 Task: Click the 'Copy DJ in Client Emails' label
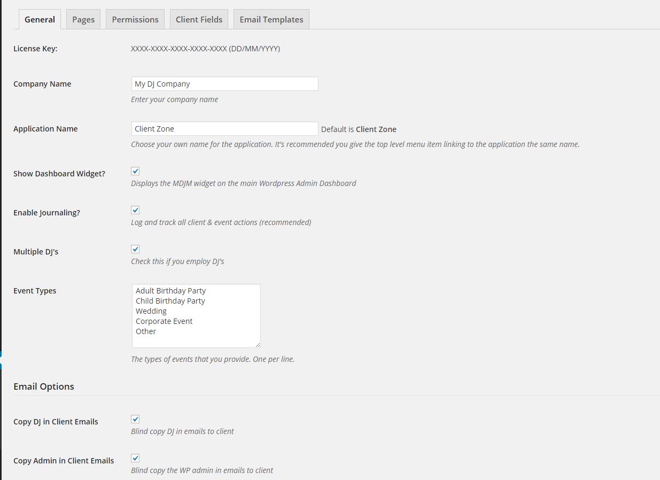pyautogui.click(x=56, y=422)
